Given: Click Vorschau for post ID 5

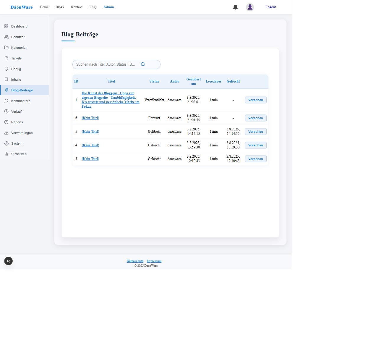Looking at the screenshot, I should (256, 132).
